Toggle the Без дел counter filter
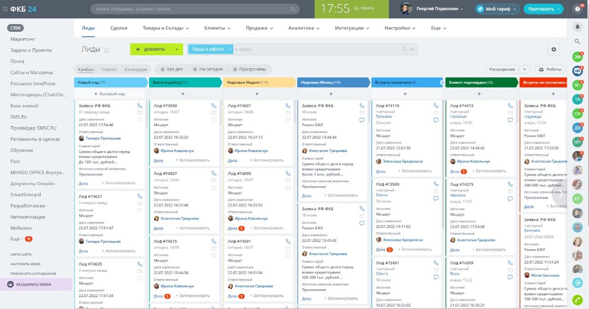This screenshot has height=309, width=589. coord(171,69)
